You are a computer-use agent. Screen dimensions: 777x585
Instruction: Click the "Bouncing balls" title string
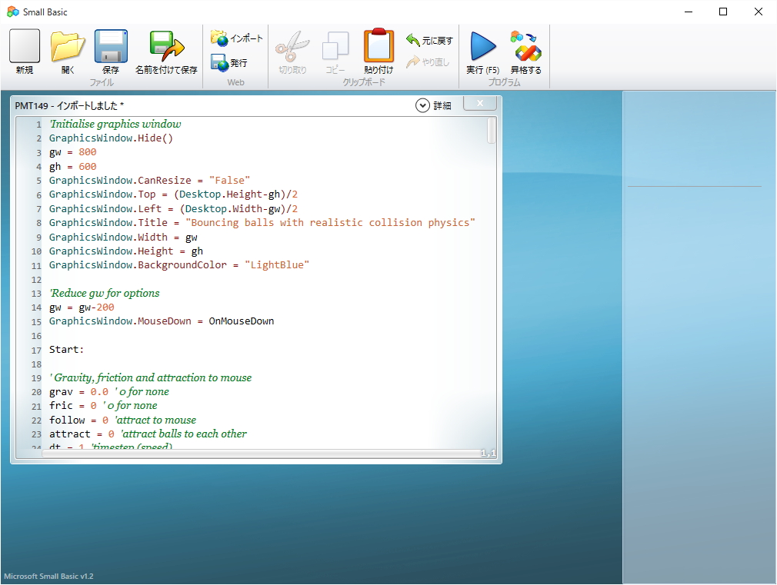[x=331, y=222]
